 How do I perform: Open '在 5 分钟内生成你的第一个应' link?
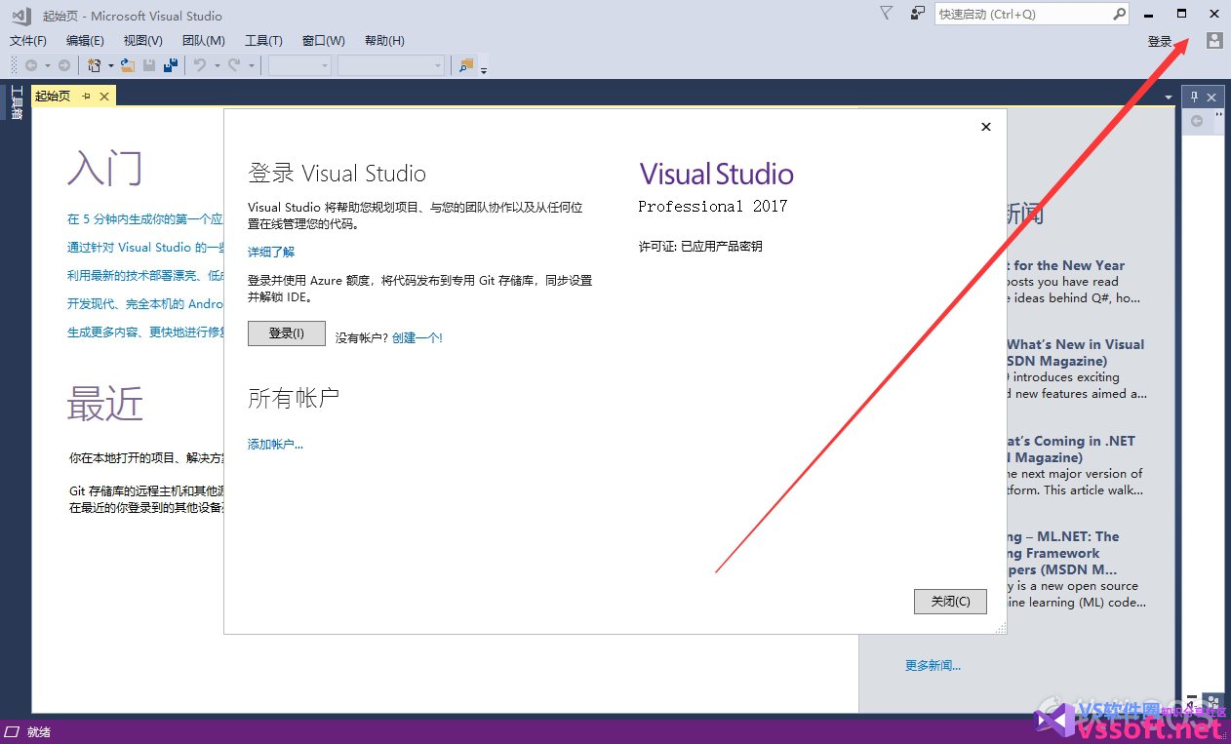click(x=145, y=219)
